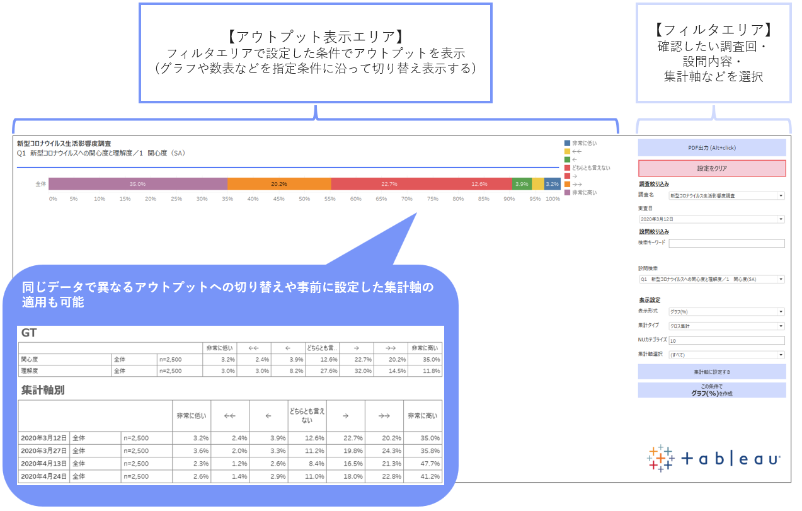Click the どちらとも言えない legend entry
The image size is (802, 511).
[x=591, y=168]
